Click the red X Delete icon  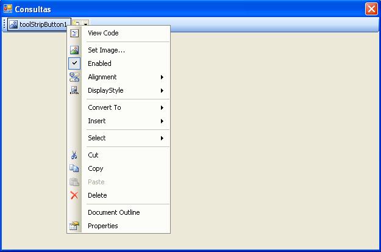pos(74,195)
